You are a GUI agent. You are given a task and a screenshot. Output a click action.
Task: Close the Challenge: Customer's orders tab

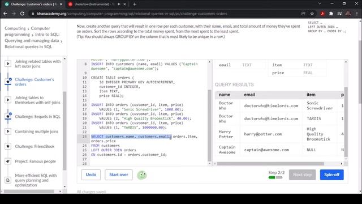61,4
